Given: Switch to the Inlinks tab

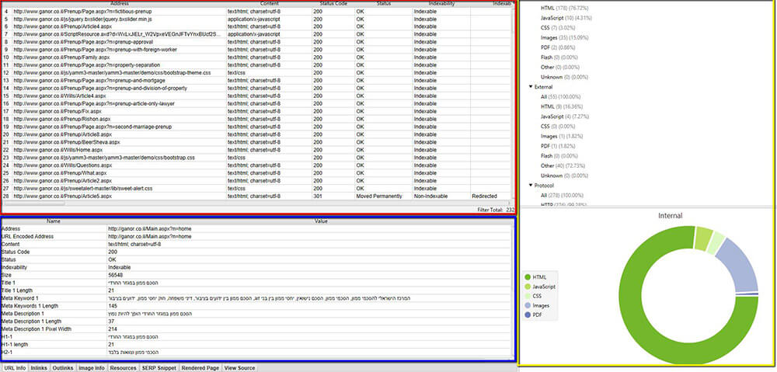Looking at the screenshot, I should pyautogui.click(x=39, y=368).
